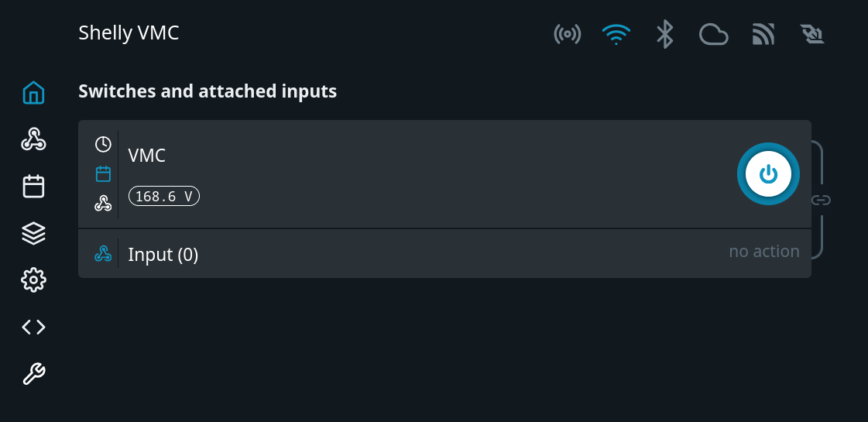Open the Home dashboard sidebar icon
The width and height of the screenshot is (868, 422).
(33, 93)
